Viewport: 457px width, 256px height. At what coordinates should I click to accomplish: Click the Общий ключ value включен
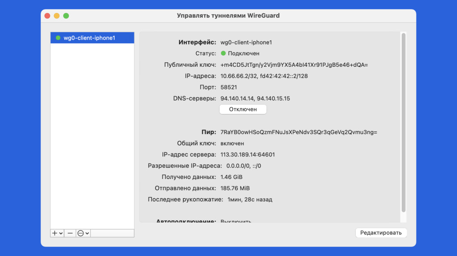click(232, 143)
